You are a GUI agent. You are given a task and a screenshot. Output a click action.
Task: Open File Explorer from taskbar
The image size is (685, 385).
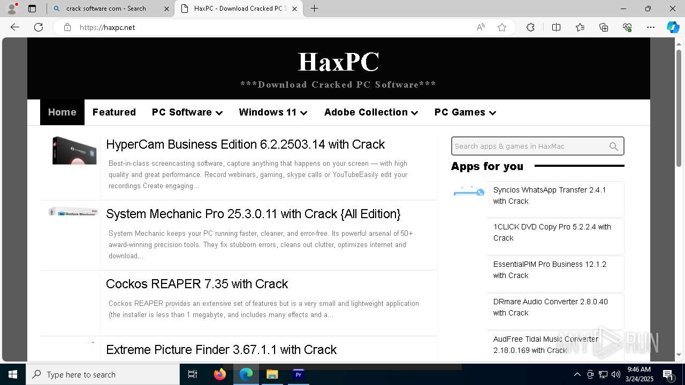[272, 374]
